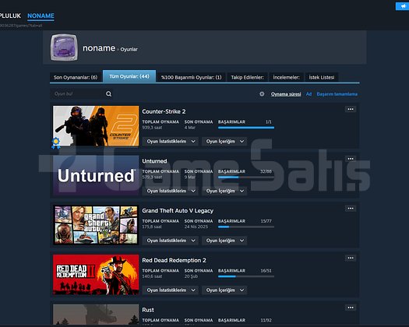Open the three-dots menu for Unturned
The image size is (409, 327).
351,159
